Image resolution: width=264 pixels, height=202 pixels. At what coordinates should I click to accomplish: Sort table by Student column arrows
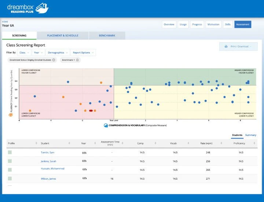point(69,143)
